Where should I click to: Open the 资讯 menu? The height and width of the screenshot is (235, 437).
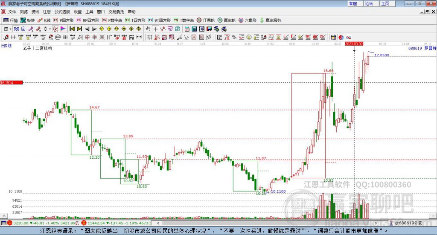[x=35, y=12]
